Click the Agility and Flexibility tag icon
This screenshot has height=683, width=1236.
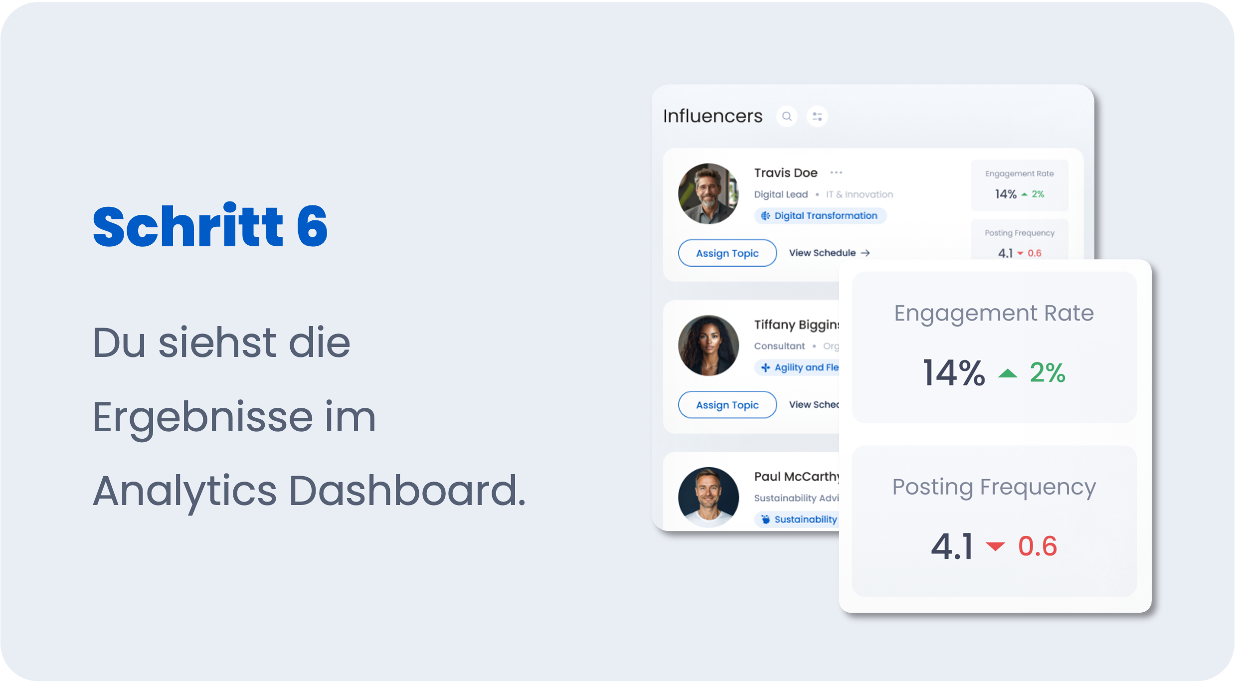765,367
